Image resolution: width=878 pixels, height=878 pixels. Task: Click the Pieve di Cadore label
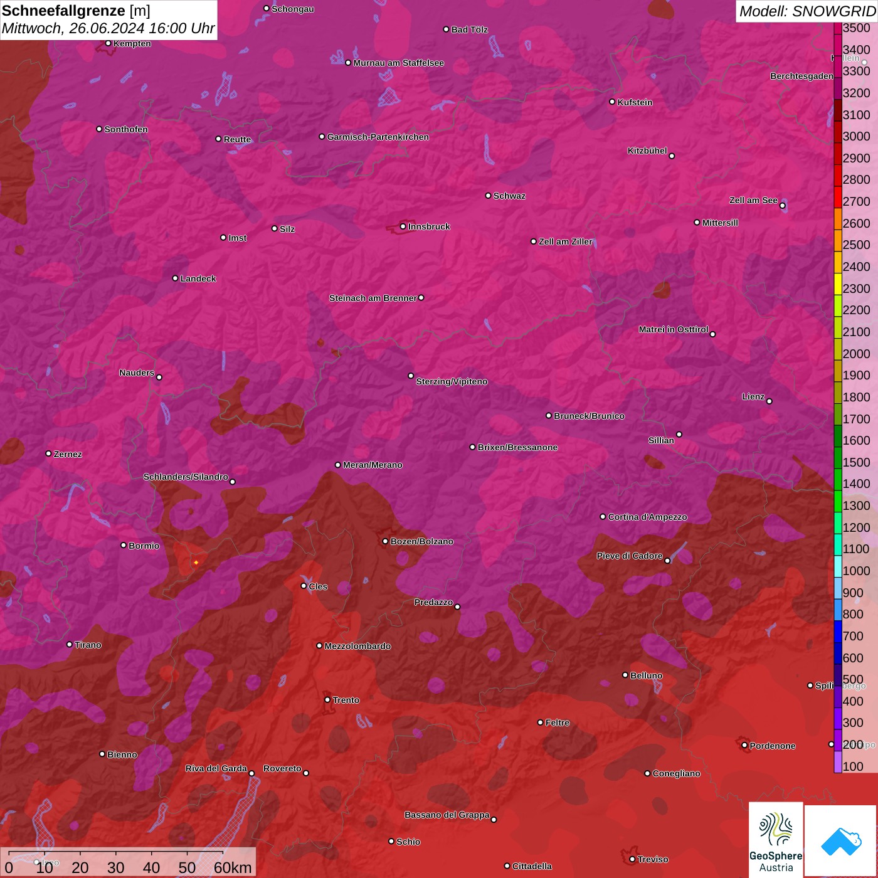(x=630, y=556)
